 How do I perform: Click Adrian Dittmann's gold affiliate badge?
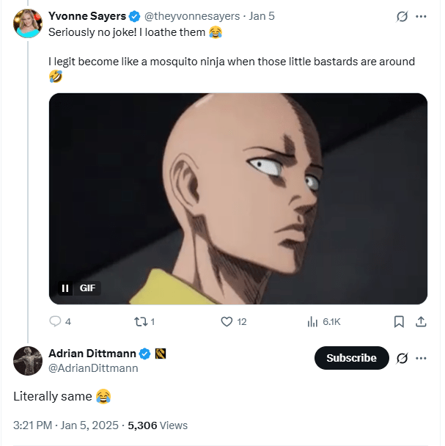click(x=161, y=354)
